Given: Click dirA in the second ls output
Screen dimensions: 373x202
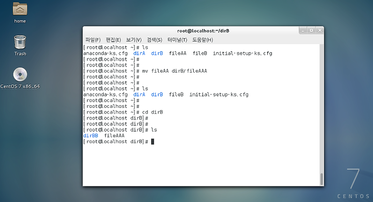Looking at the screenshot, I should (139, 94).
